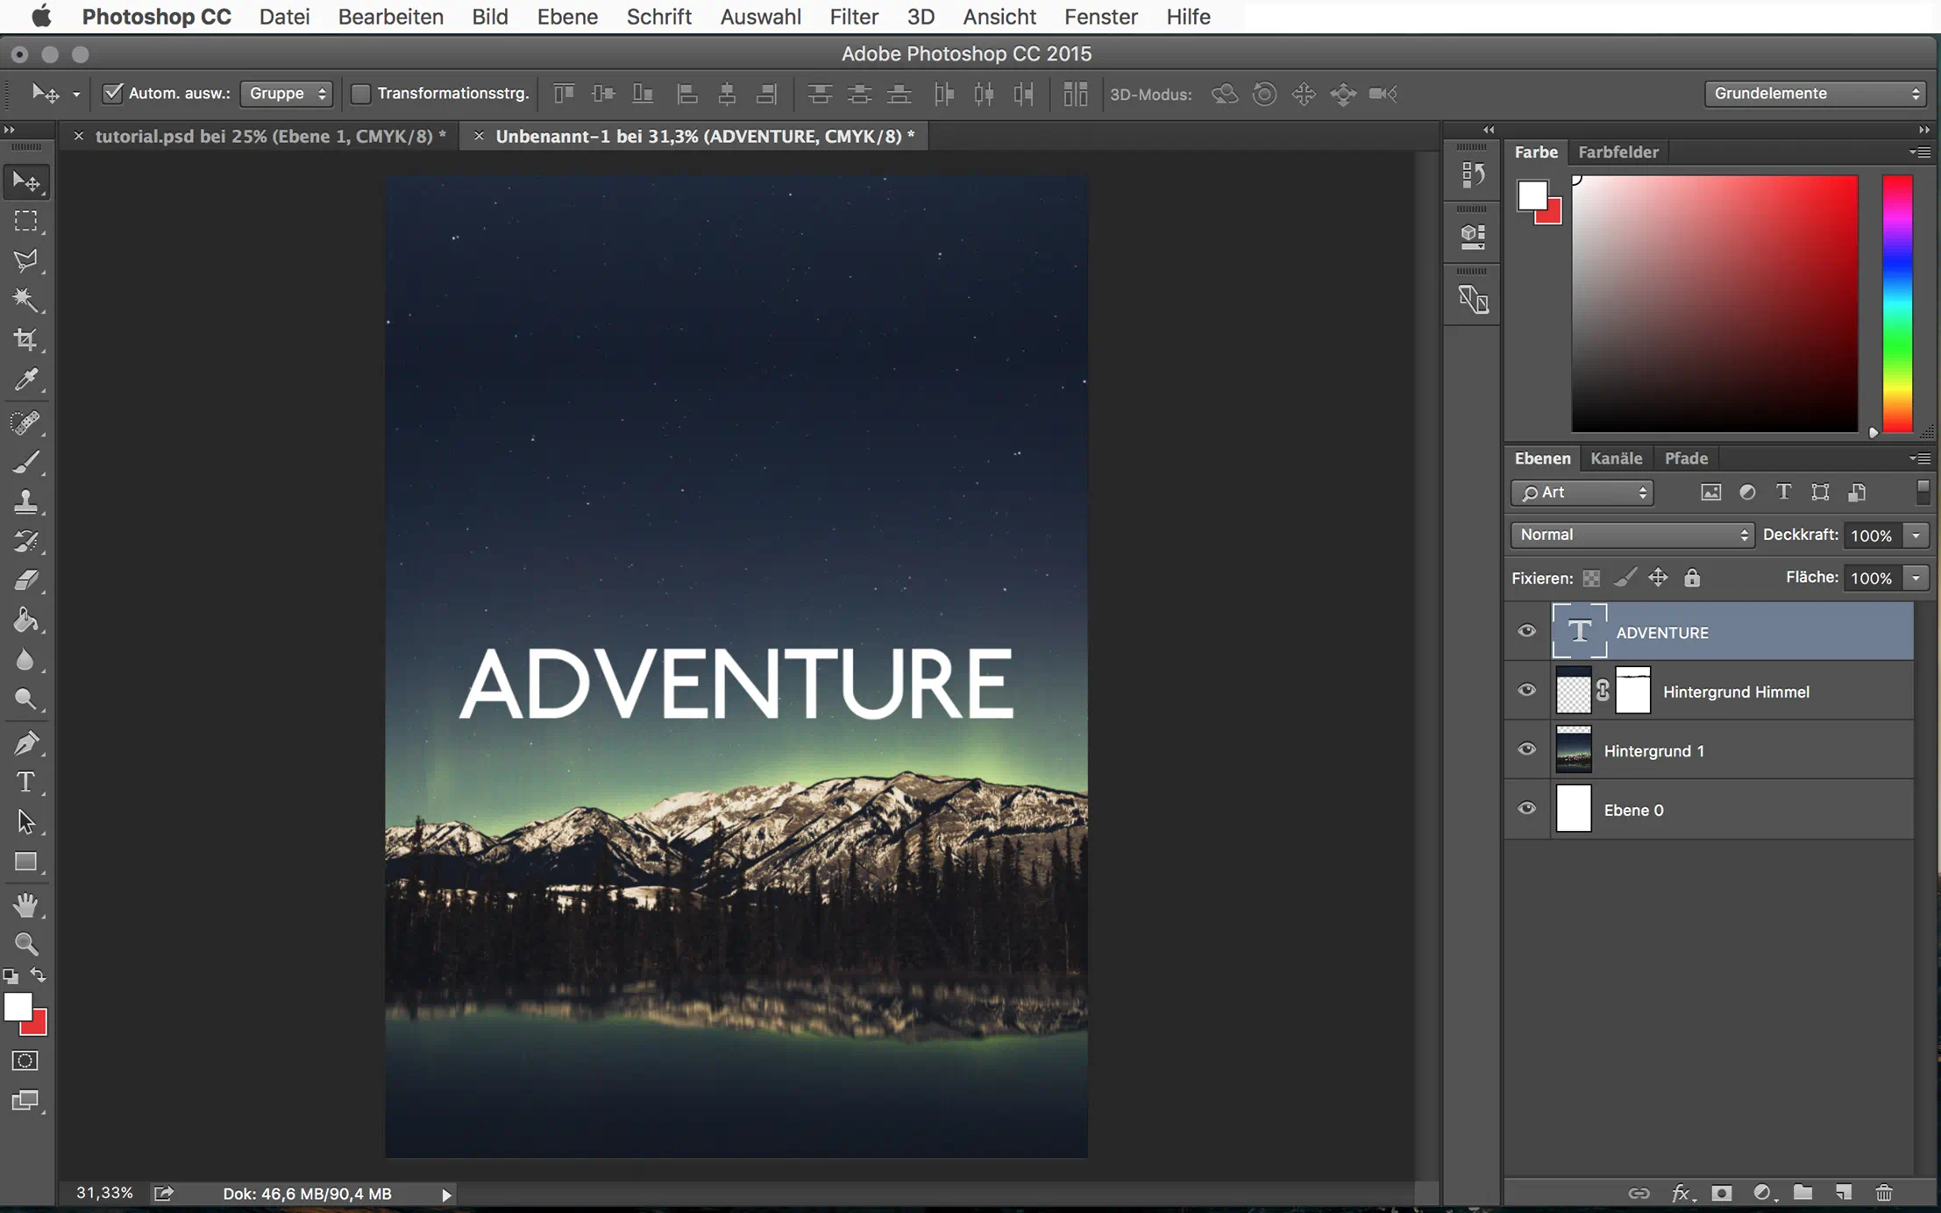Enable the Transformationsstrg. checkbox

(x=360, y=93)
